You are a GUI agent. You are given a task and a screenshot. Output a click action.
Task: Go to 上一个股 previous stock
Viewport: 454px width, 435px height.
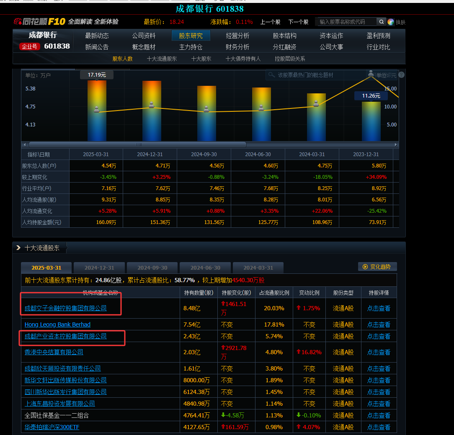270,22
